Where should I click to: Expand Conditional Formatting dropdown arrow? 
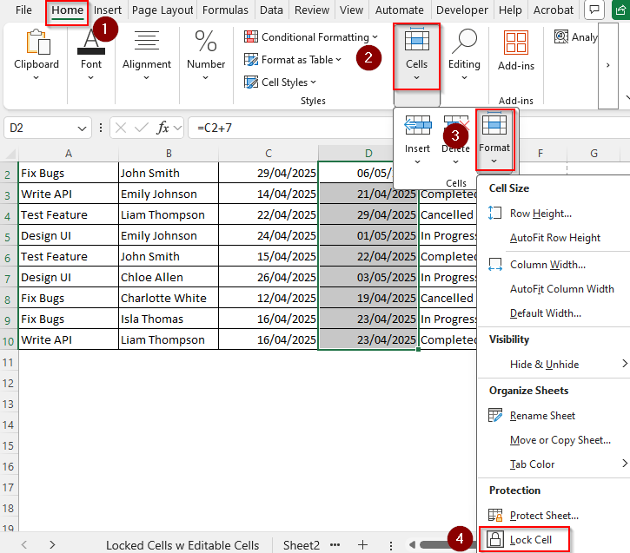(375, 37)
